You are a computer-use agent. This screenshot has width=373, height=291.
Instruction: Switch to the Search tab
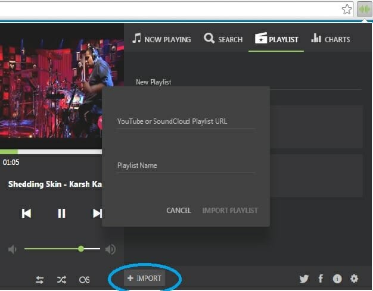tap(223, 39)
